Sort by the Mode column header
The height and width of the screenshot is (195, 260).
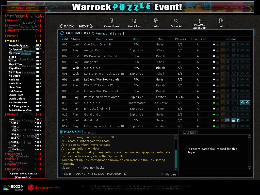click(136, 39)
